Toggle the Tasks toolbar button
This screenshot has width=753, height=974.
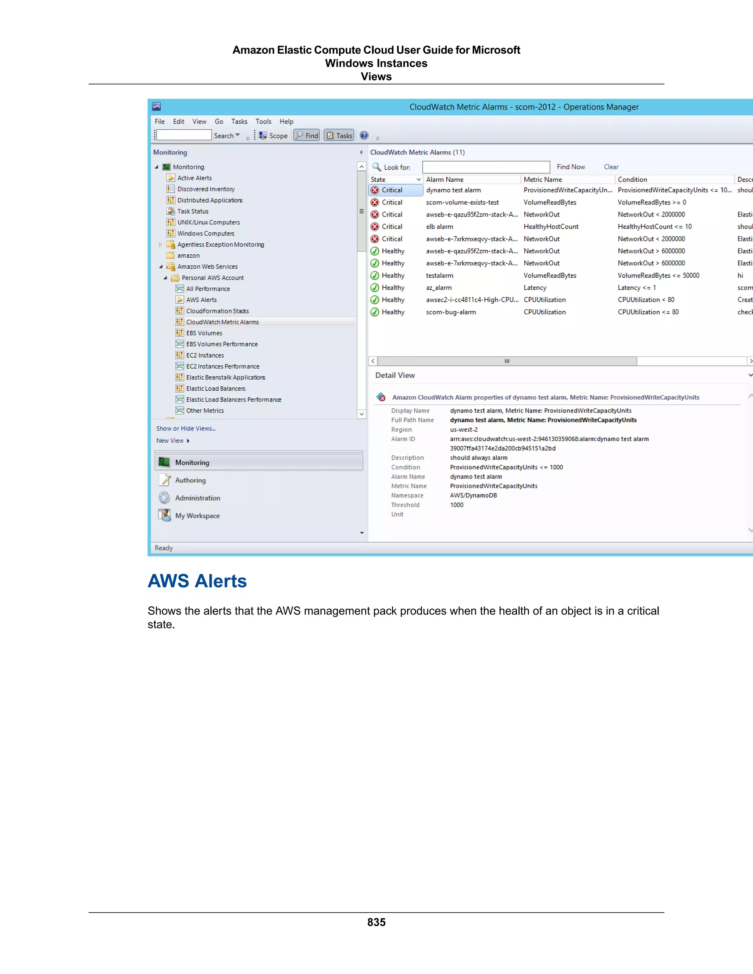tap(339, 135)
